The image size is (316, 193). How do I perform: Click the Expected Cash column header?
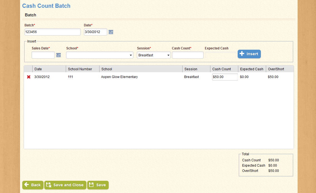252,69
